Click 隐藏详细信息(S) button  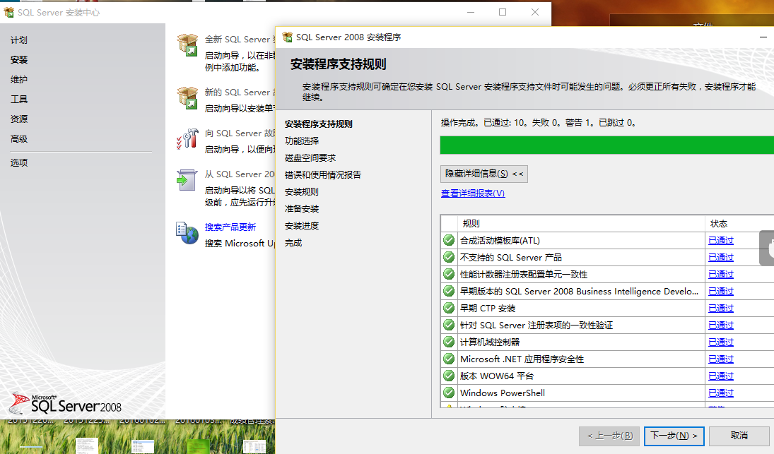[483, 174]
